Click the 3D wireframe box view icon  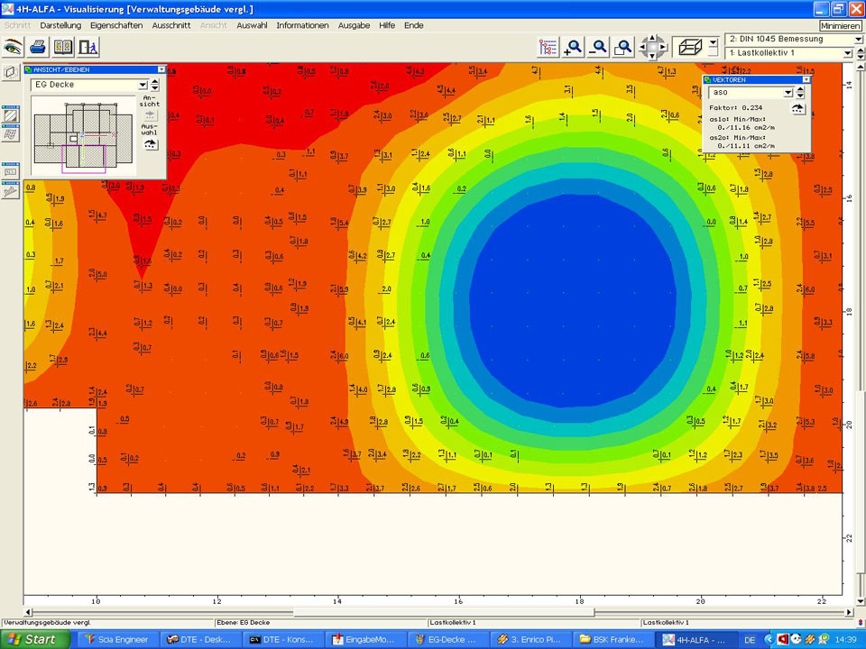tap(690, 47)
